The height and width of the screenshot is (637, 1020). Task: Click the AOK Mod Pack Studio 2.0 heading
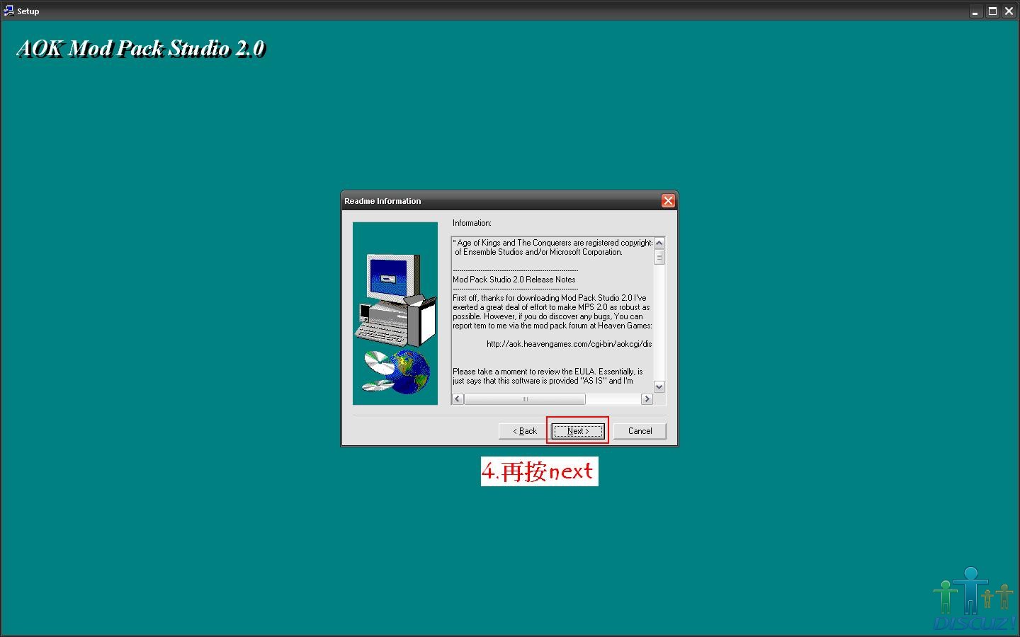coord(140,48)
